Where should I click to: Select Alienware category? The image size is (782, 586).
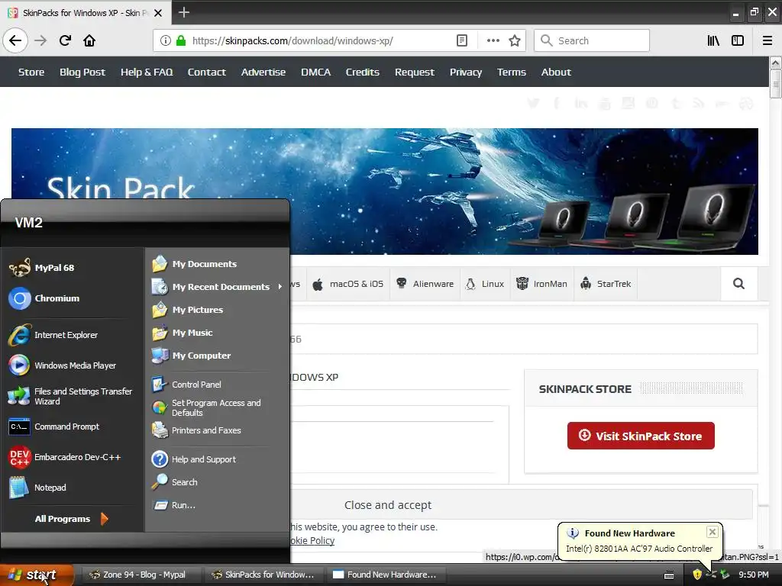[x=425, y=284]
